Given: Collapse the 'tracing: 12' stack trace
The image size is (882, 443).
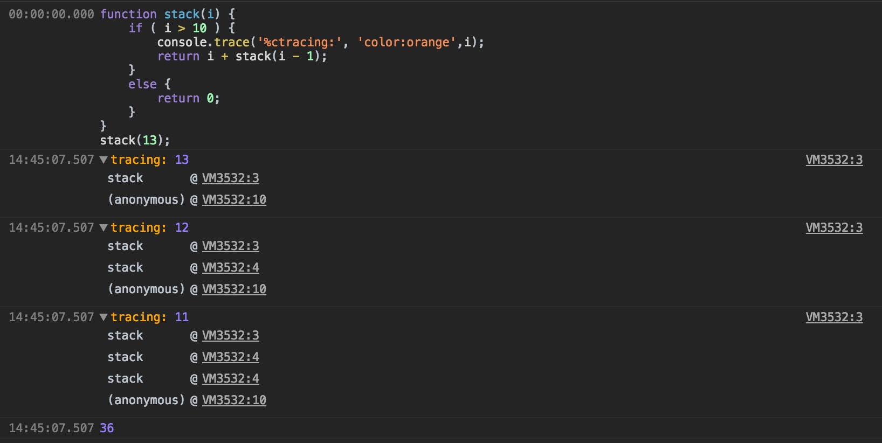Looking at the screenshot, I should [x=104, y=228].
